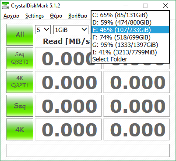Select drive F: 74% (518/699GiB)
Image resolution: width=176 pixels, height=161 pixels.
pos(130,37)
